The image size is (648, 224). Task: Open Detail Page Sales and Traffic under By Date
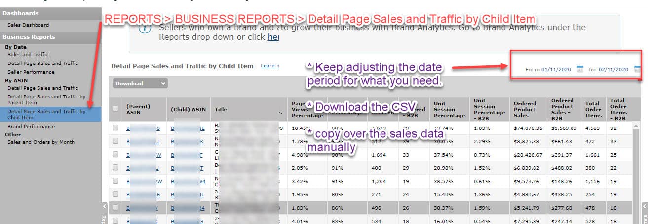tap(42, 63)
